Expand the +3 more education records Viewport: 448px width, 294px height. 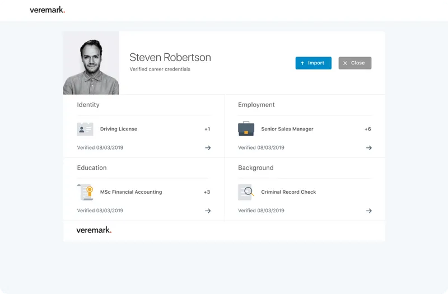coord(207,192)
